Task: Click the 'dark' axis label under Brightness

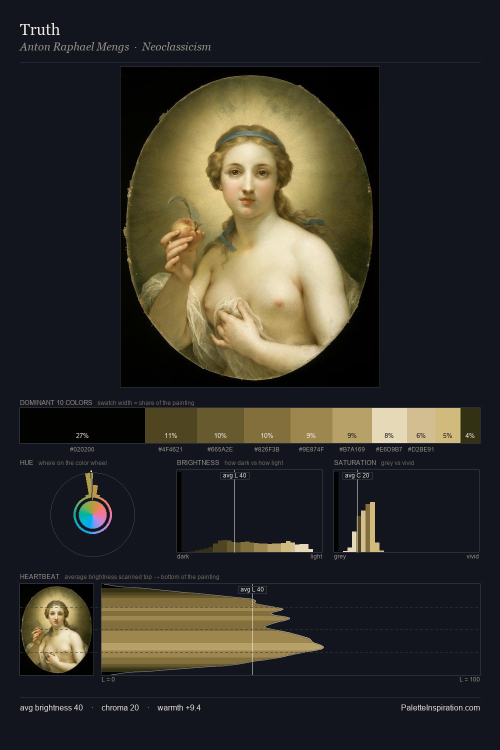Action: 183,556
